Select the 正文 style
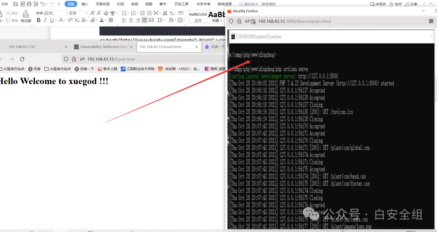 coord(198,17)
